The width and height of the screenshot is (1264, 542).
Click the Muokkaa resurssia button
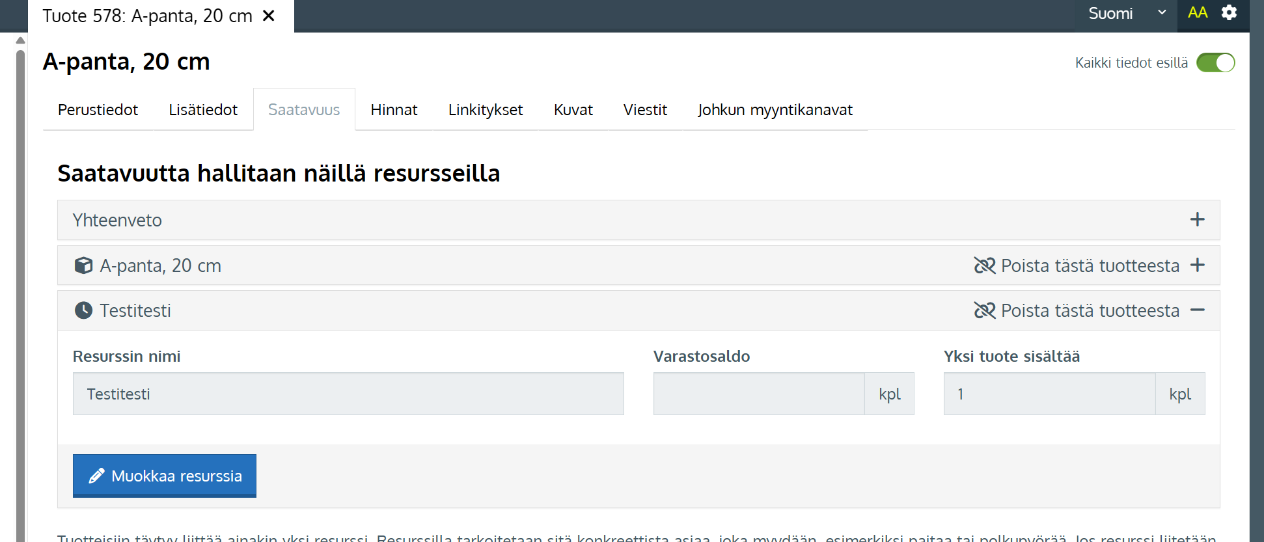click(x=165, y=476)
